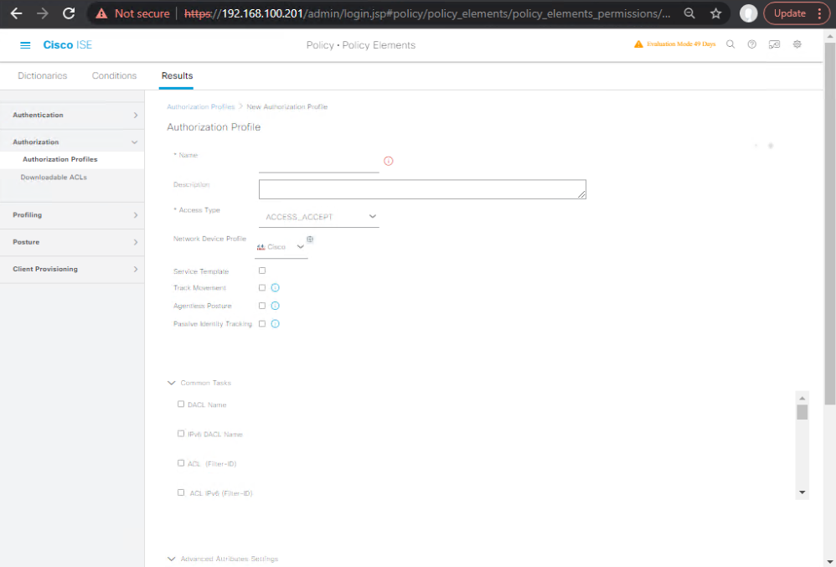Check the IPv6 DACL Name checkbox

pyautogui.click(x=181, y=434)
